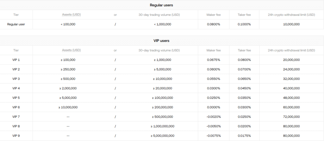Select the 72,000,000 withdrawal limit value

[291, 117]
